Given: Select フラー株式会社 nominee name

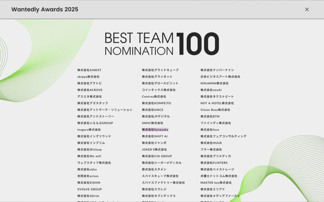Looking at the screenshot, I should point(211,149).
